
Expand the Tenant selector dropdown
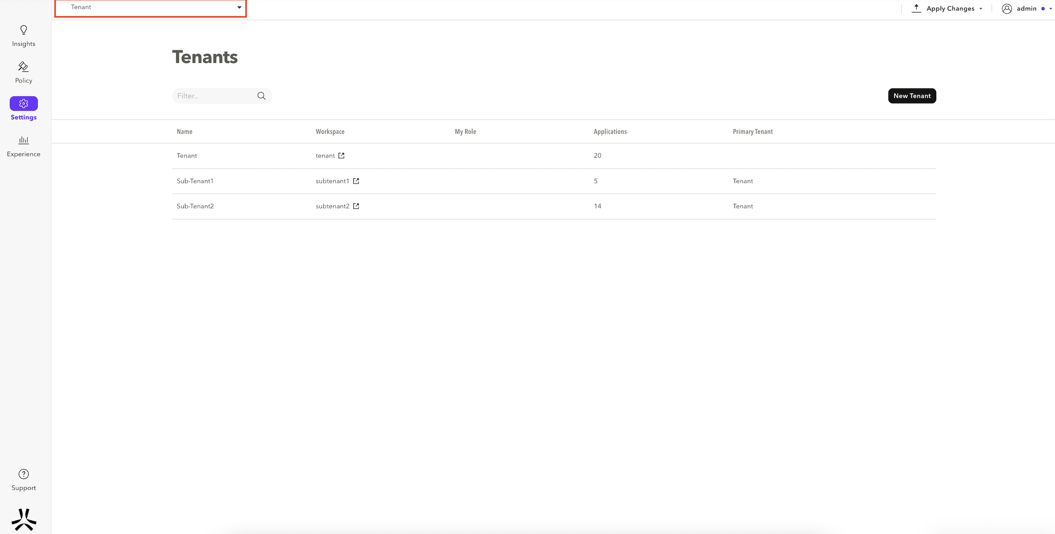click(239, 7)
